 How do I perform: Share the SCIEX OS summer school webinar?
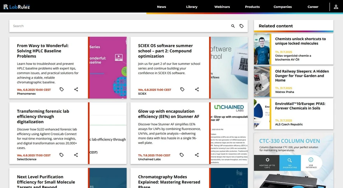click(x=197, y=89)
